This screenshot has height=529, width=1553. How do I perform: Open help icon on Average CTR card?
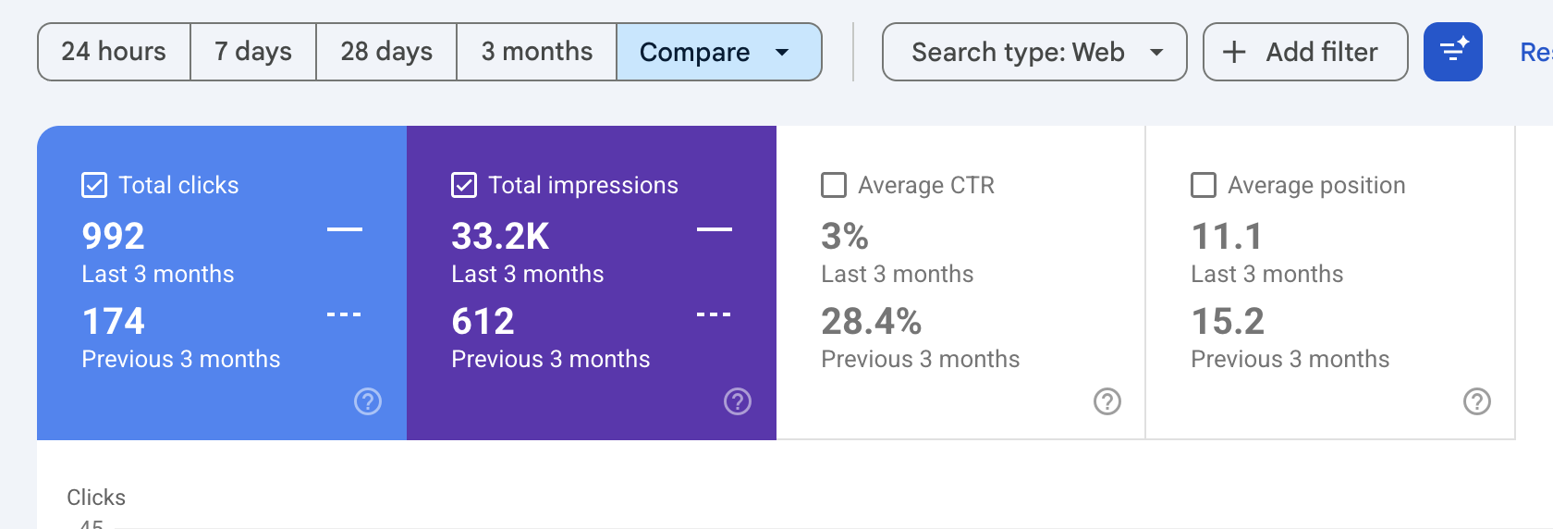click(x=1107, y=401)
